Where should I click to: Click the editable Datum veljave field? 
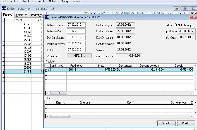[x=76, y=25]
